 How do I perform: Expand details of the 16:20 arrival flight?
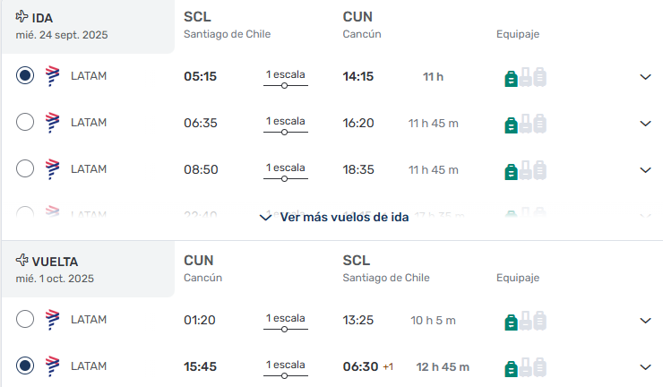[645, 124]
